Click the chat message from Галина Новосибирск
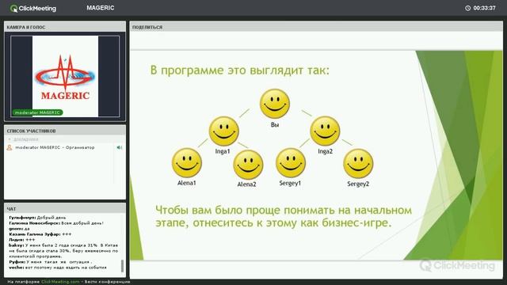 point(56,223)
